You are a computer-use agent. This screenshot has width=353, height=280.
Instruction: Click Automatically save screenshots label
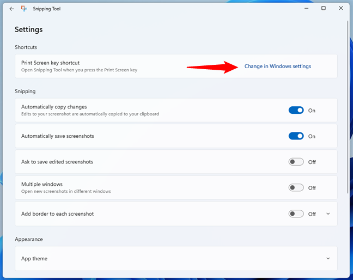(x=58, y=136)
